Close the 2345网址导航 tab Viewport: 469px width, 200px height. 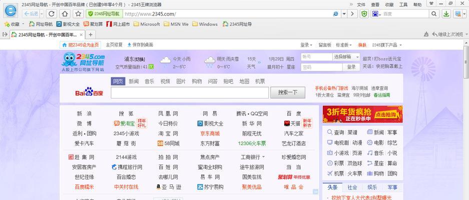[x=81, y=34]
